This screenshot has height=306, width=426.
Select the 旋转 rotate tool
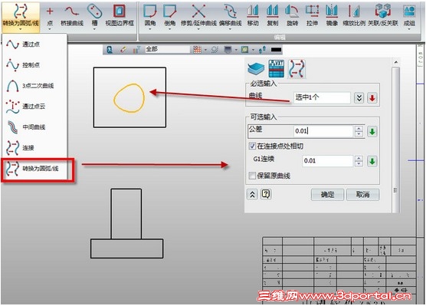click(x=293, y=15)
